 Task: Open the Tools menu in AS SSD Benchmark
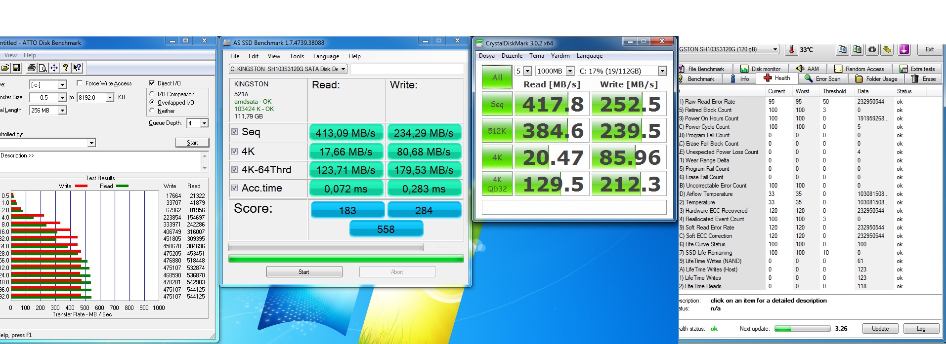pos(297,56)
